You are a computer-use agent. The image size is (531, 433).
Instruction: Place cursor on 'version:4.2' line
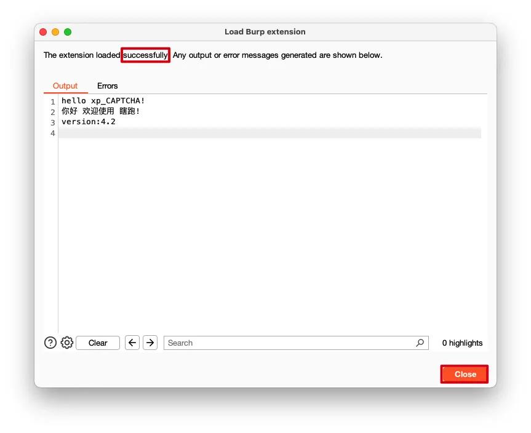pyautogui.click(x=89, y=122)
